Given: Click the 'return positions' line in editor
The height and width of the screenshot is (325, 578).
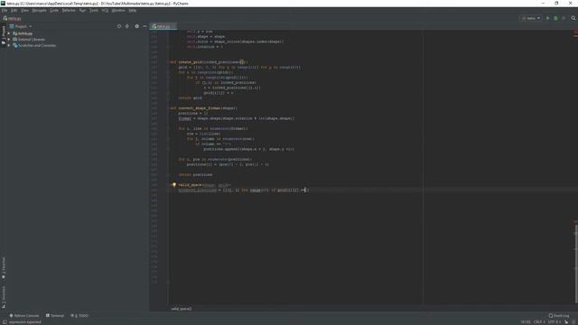Looking at the screenshot, I should tap(195, 174).
